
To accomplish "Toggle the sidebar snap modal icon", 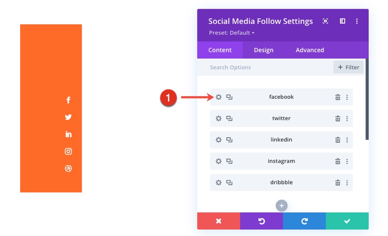I will 342,21.
